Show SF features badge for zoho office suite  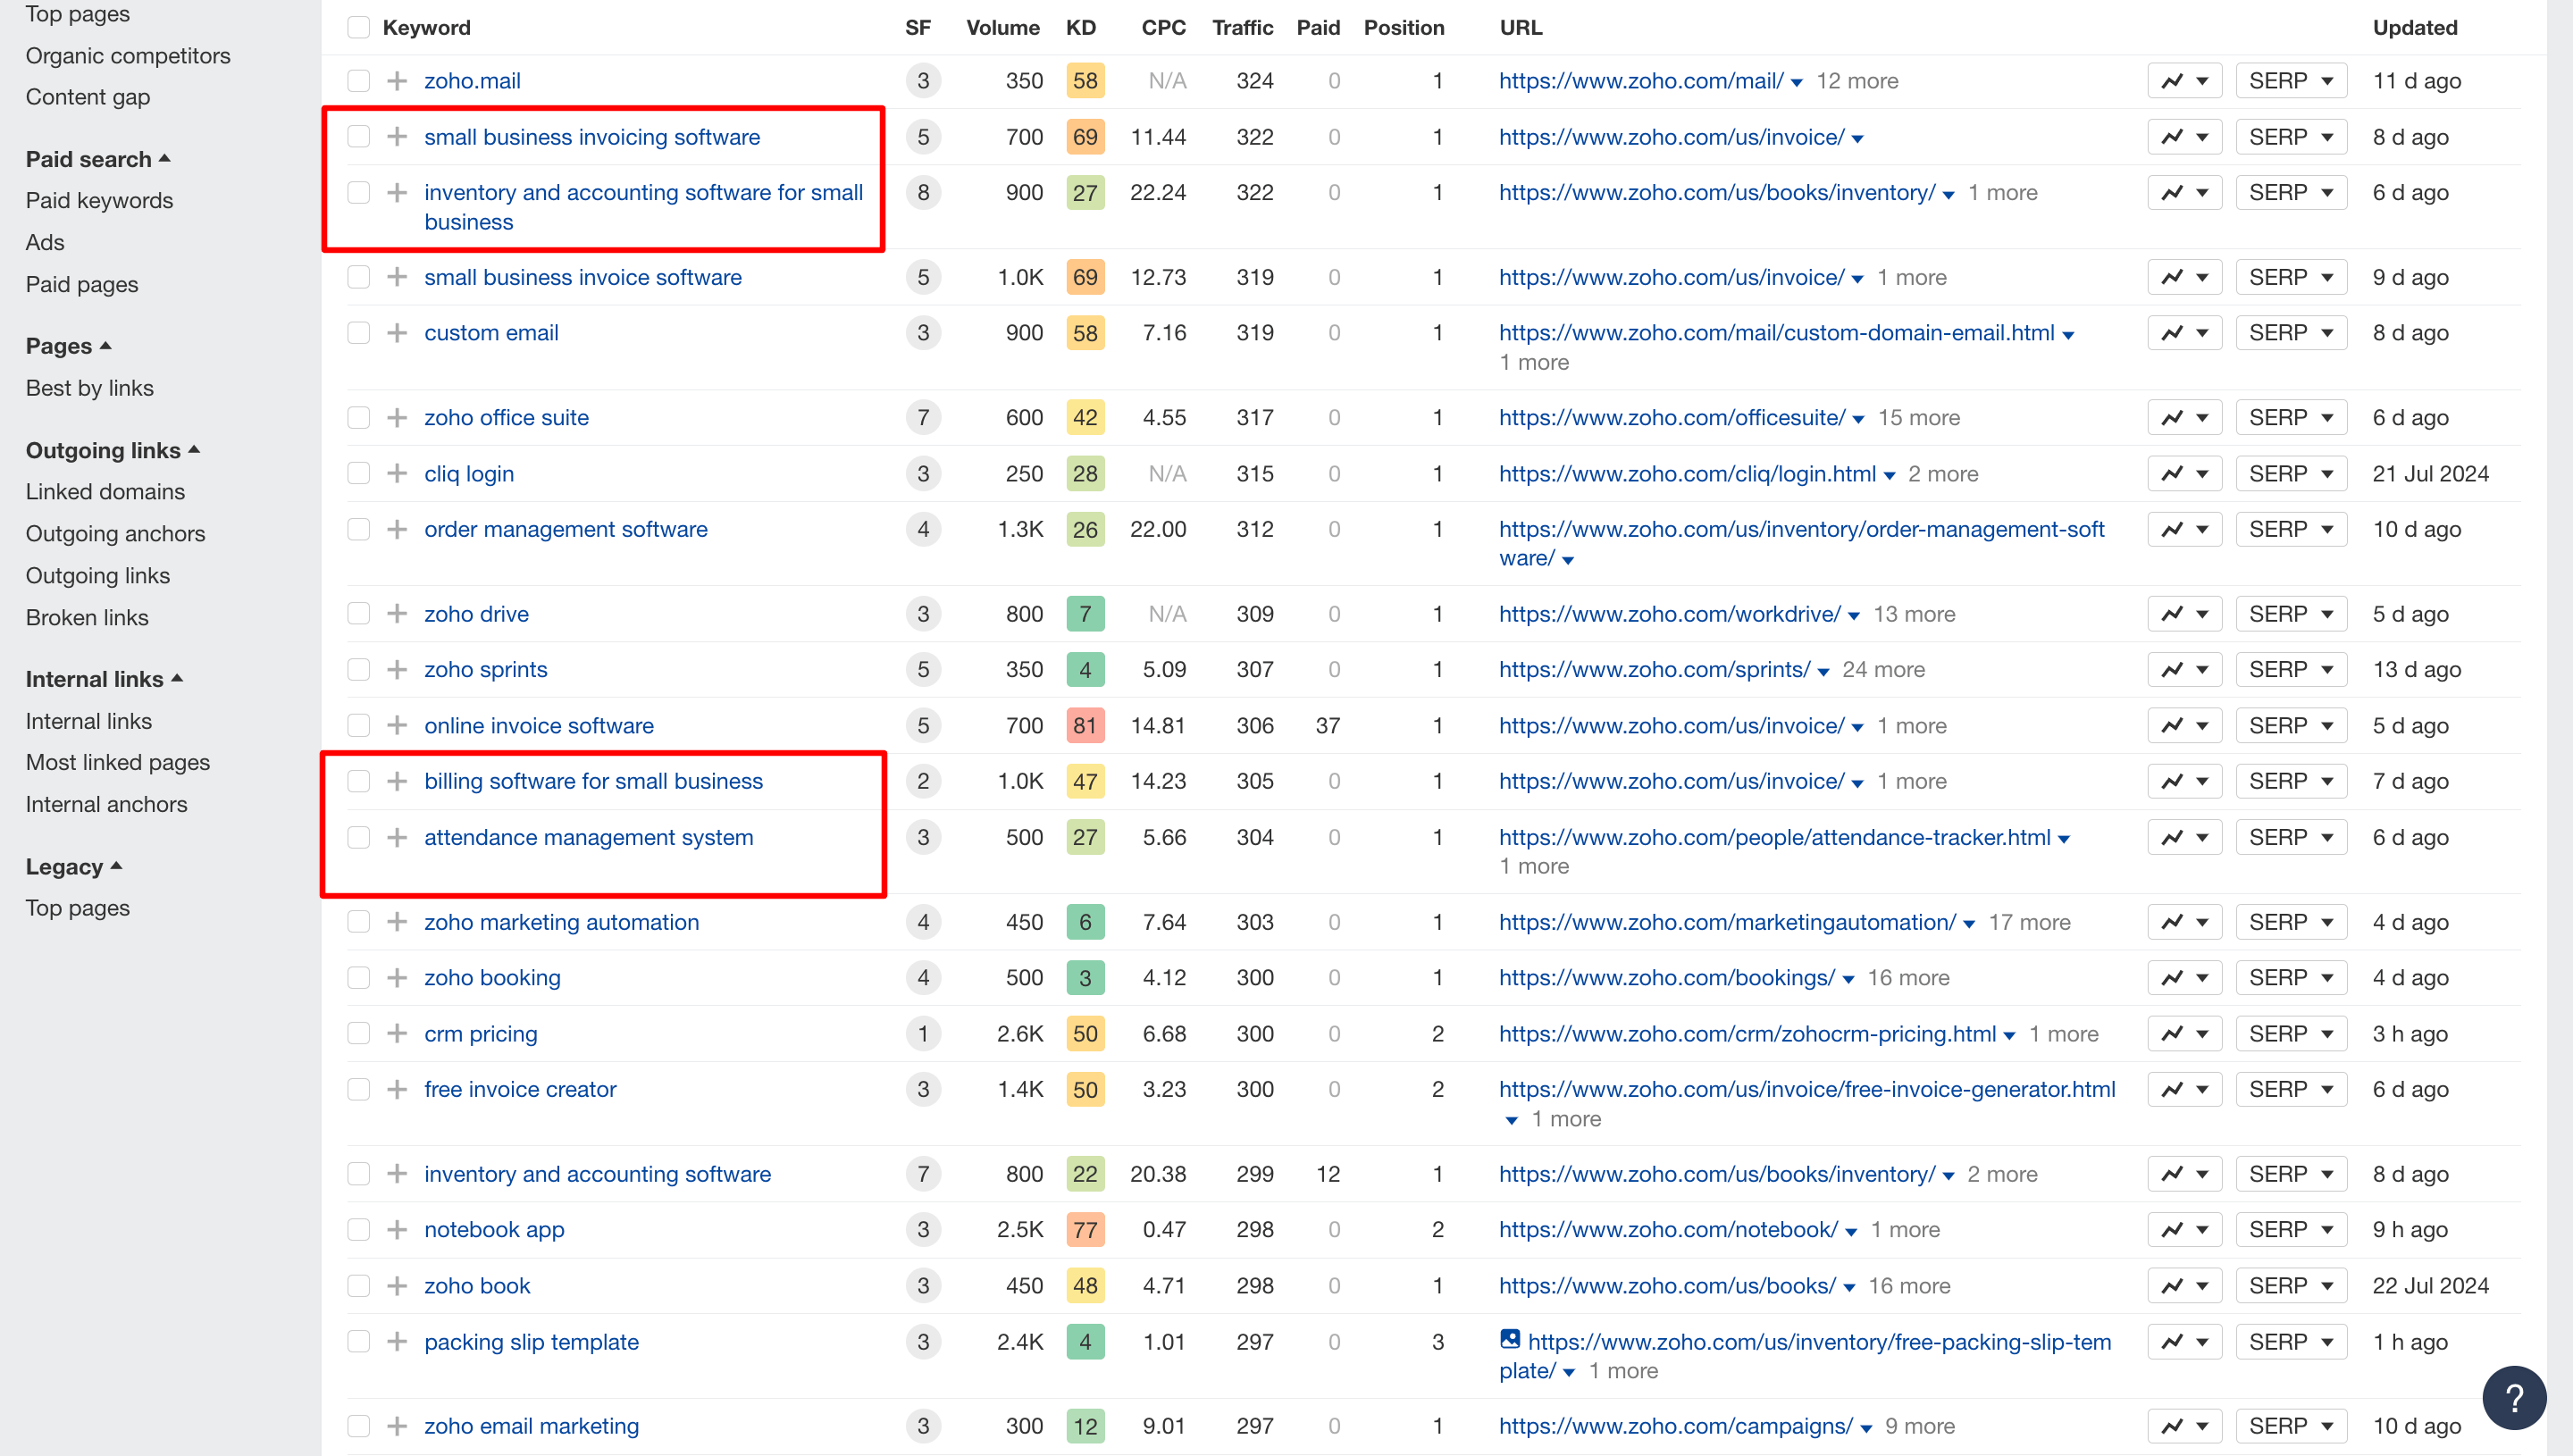tap(923, 418)
